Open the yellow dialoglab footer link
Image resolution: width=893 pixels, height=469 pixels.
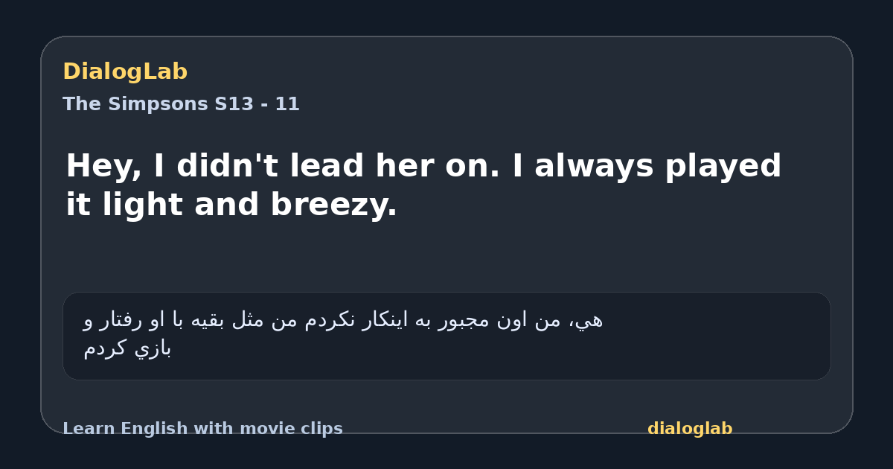(x=690, y=429)
